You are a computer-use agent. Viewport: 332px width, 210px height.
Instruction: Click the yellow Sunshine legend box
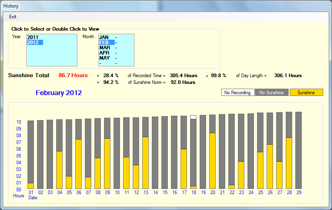[x=306, y=93]
